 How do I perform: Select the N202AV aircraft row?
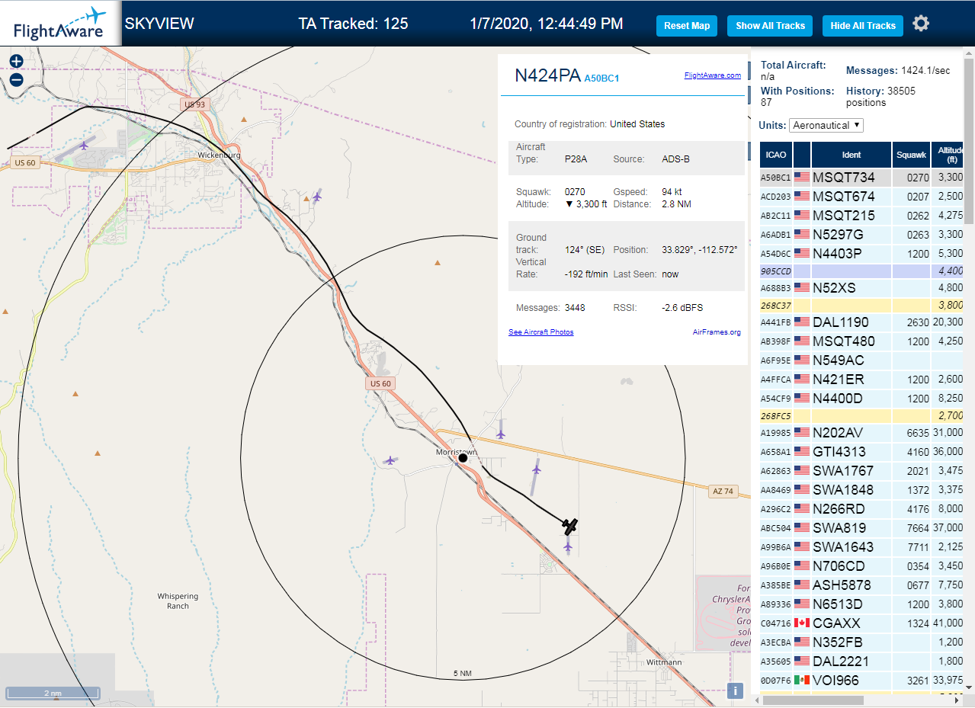(x=861, y=433)
